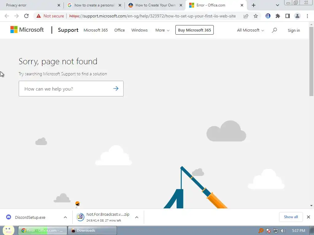
Task: Click the Sorry, page not found heading
Action: pyautogui.click(x=58, y=61)
